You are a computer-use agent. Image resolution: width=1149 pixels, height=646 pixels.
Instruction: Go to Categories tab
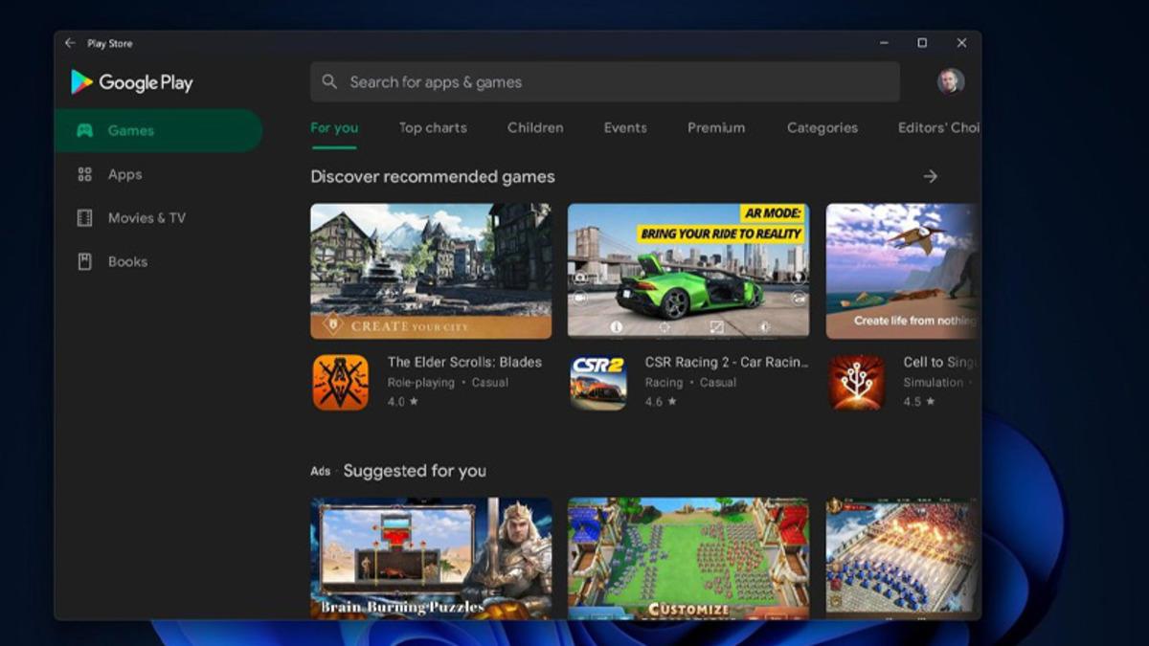click(822, 128)
